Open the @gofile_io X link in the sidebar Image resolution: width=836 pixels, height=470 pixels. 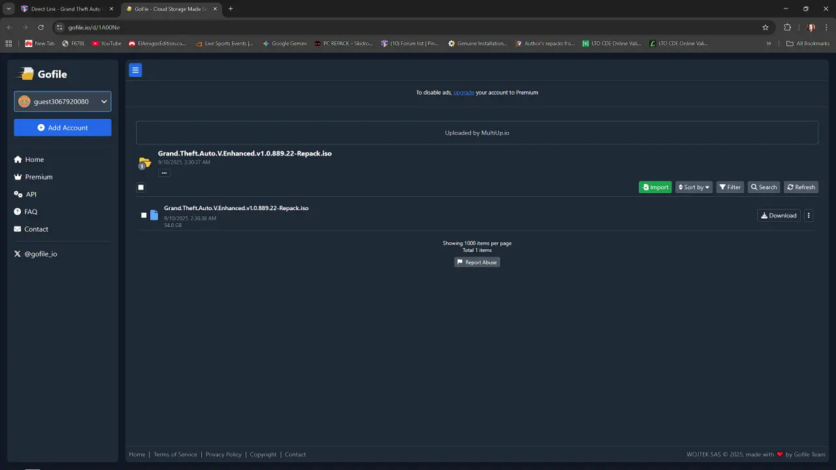tap(36, 254)
